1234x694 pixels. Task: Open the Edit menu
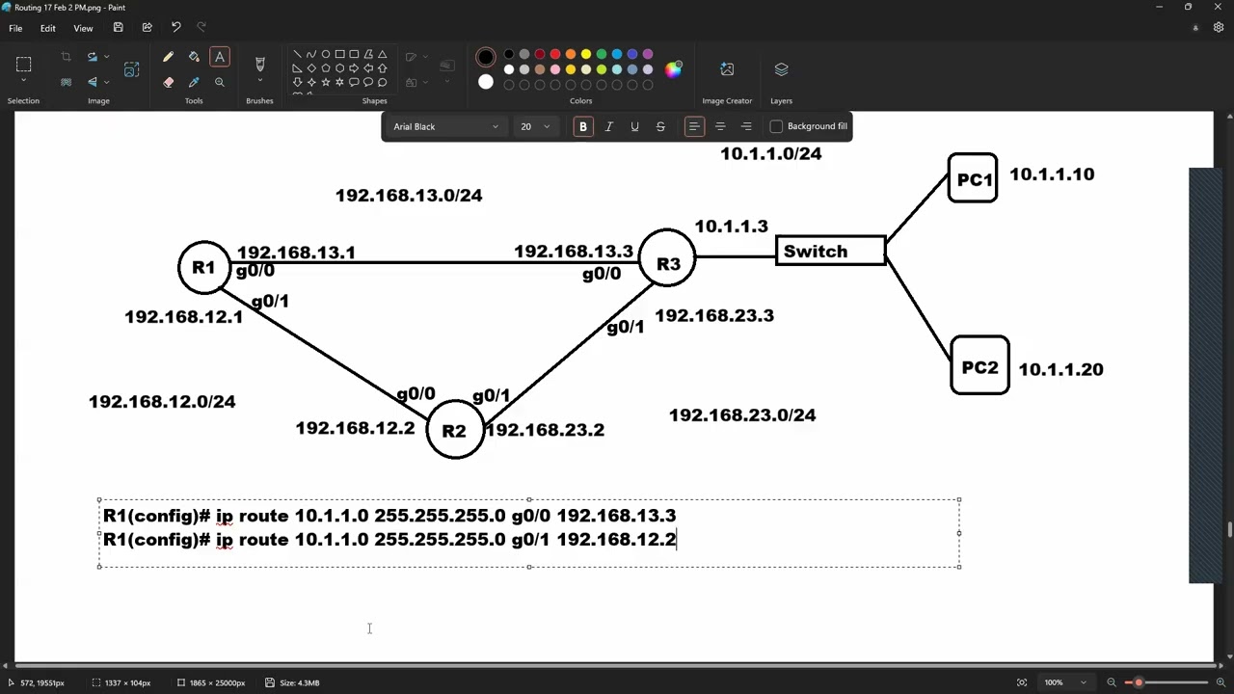[x=47, y=28]
